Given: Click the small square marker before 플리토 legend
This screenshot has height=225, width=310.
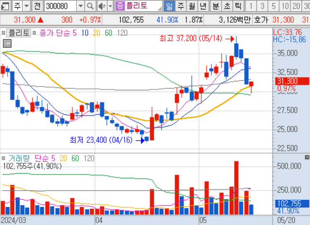Looking at the screenshot, I should [3, 33].
